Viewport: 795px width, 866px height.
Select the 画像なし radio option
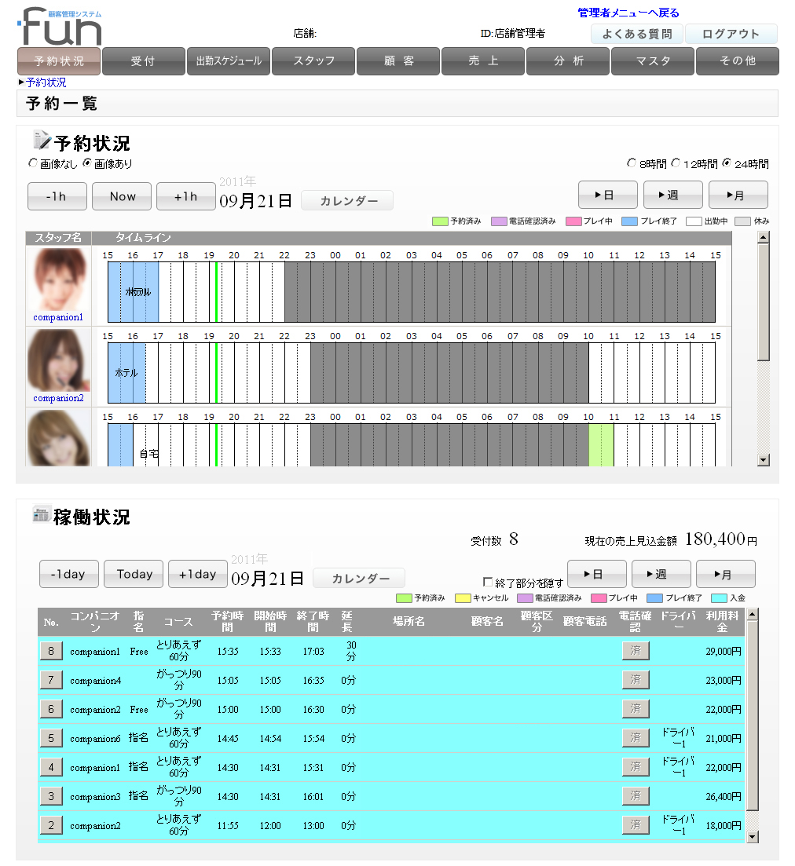tap(33, 164)
